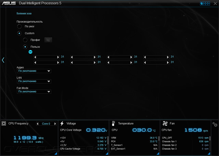Increase third slider in bottom row

point(131,63)
